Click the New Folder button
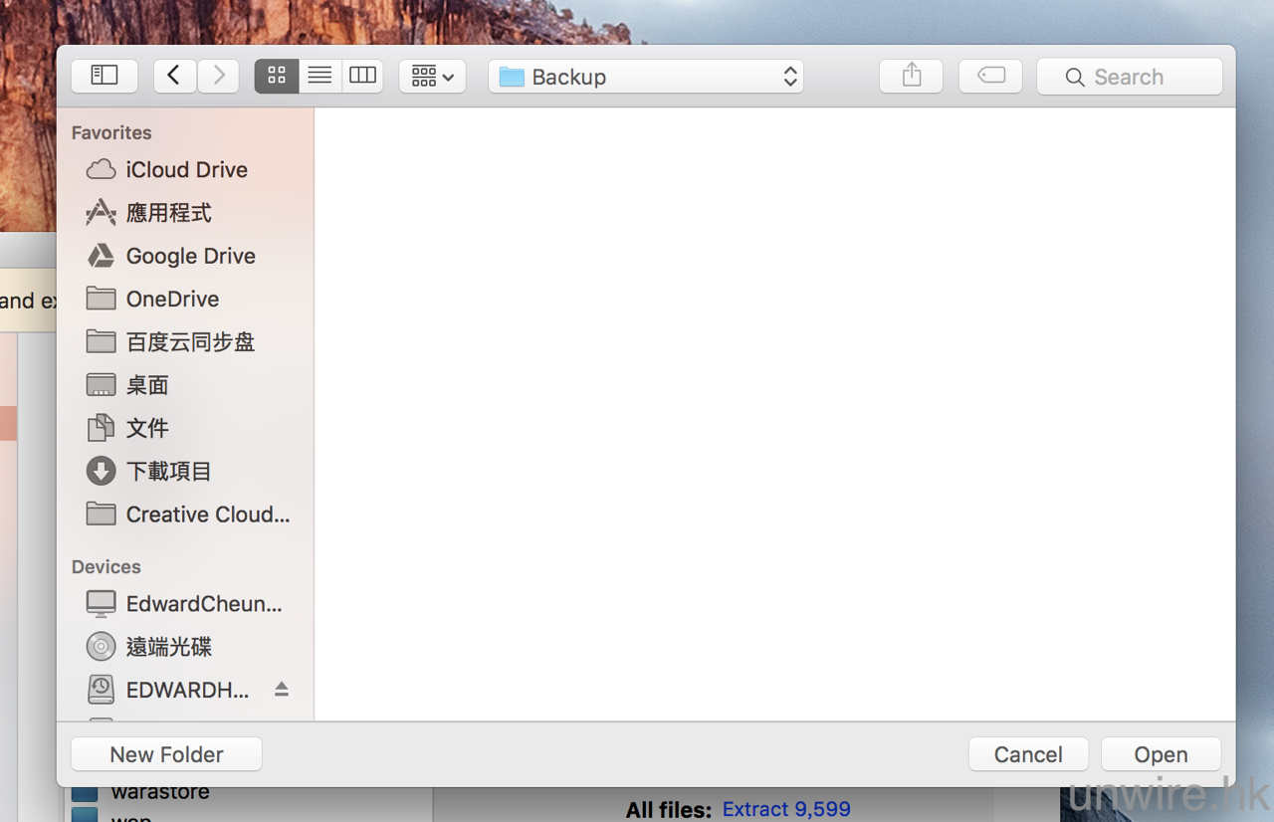This screenshot has width=1274, height=822. (x=166, y=754)
